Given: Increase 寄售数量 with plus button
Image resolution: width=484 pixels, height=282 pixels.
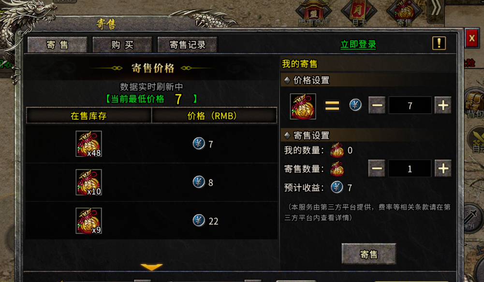Looking at the screenshot, I should click(x=443, y=168).
